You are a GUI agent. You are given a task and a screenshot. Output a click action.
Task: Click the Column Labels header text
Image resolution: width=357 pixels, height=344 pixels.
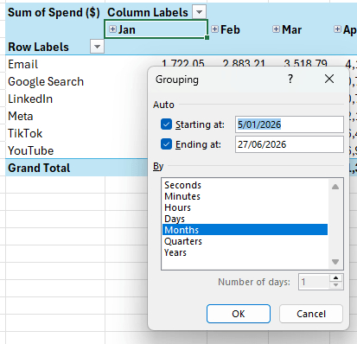tap(148, 12)
